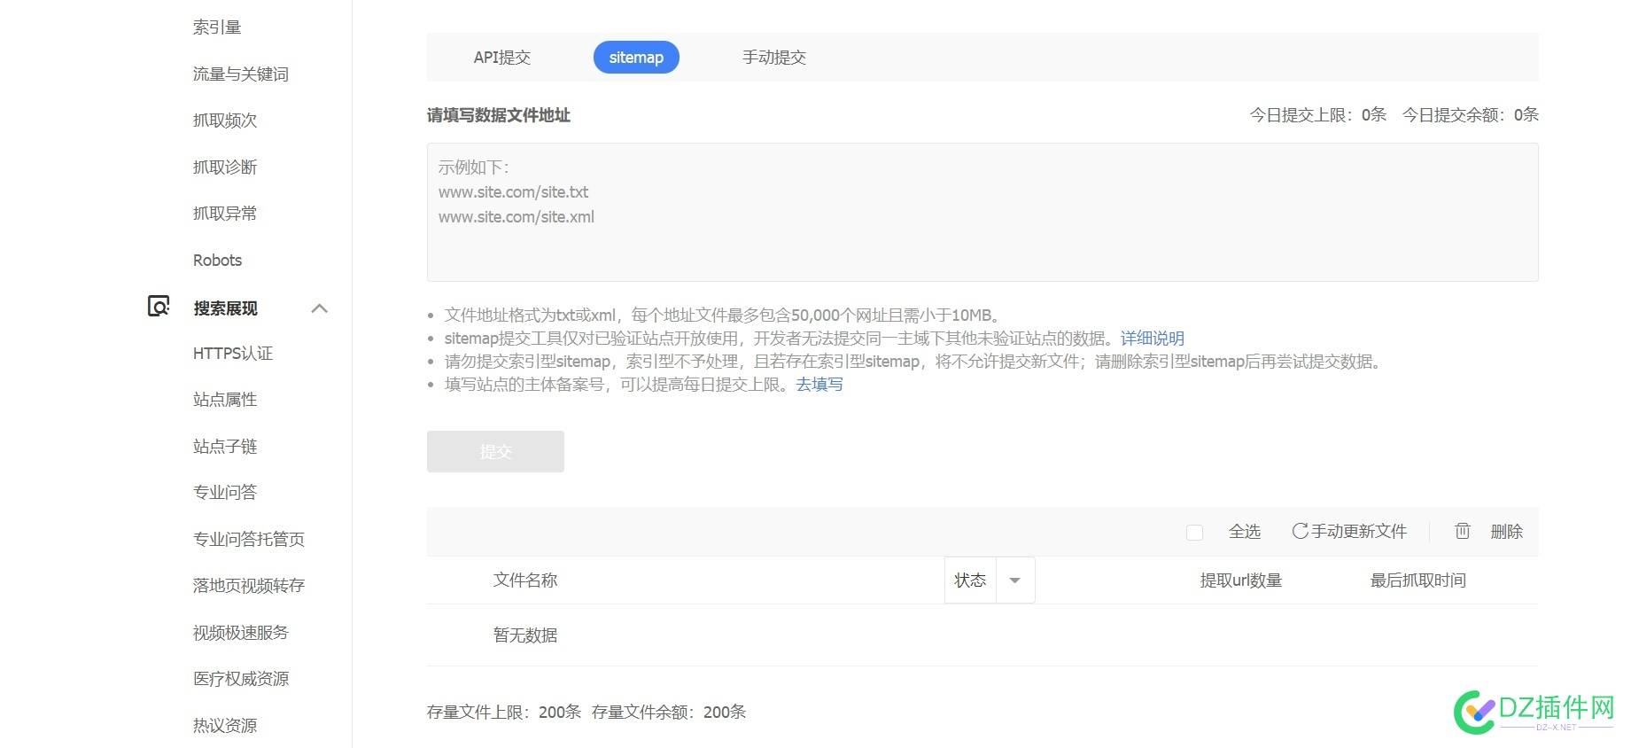Click the 手动更新文件 button text

click(1359, 532)
